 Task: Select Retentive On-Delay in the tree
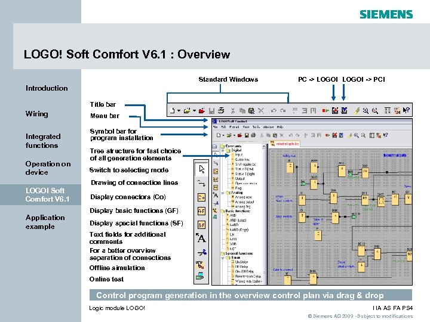tap(248, 276)
